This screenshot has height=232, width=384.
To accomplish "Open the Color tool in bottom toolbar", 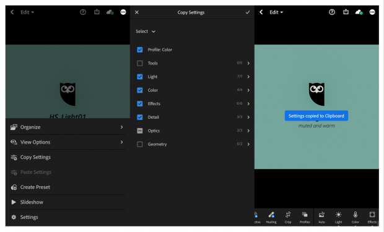I will (356, 217).
